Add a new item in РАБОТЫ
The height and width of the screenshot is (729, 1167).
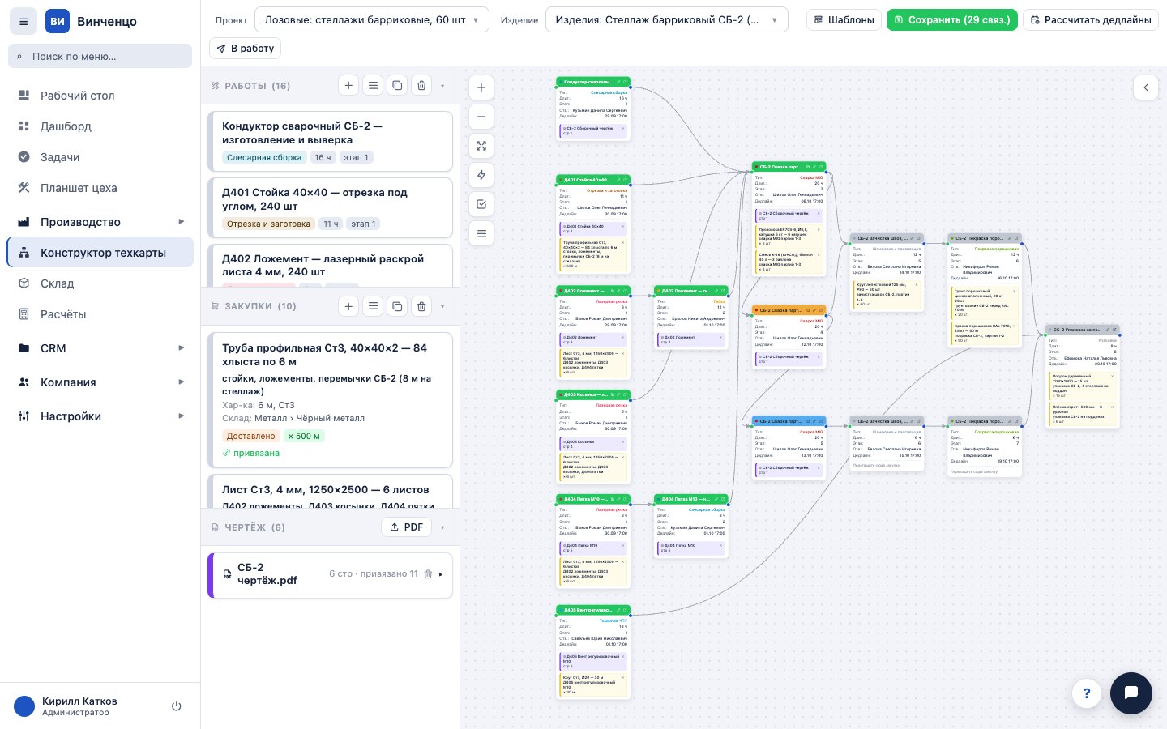[348, 85]
